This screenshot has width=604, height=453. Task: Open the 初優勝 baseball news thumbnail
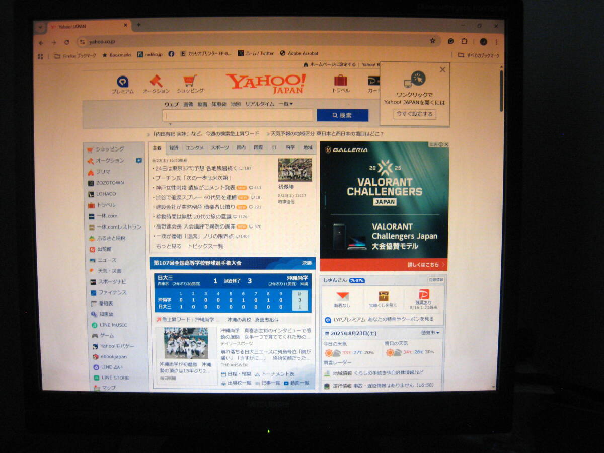295,170
